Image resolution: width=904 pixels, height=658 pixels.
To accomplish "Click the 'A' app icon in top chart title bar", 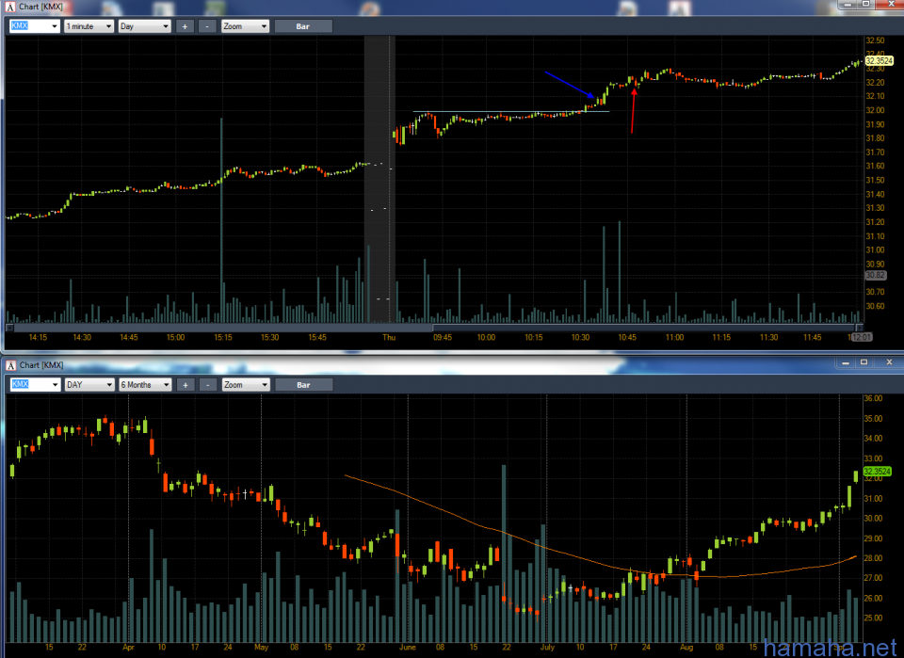I will pos(9,7).
